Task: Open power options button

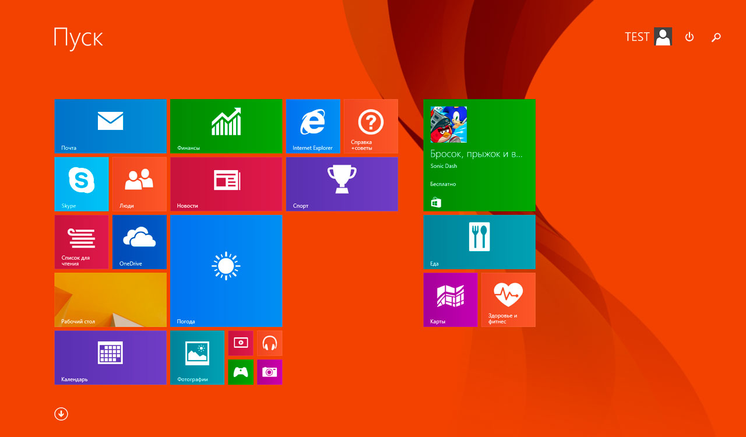Action: pos(689,37)
